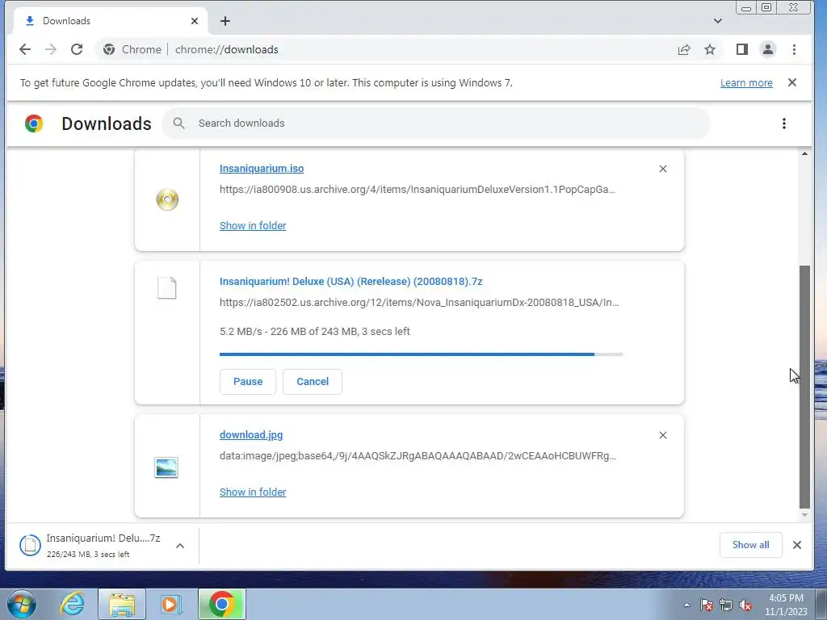The height and width of the screenshot is (620, 827).
Task: Remove Insaniquarium.iso from the list
Action: (x=663, y=169)
